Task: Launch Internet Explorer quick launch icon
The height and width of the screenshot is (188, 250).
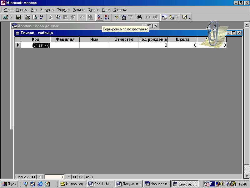Action: click(x=40, y=184)
